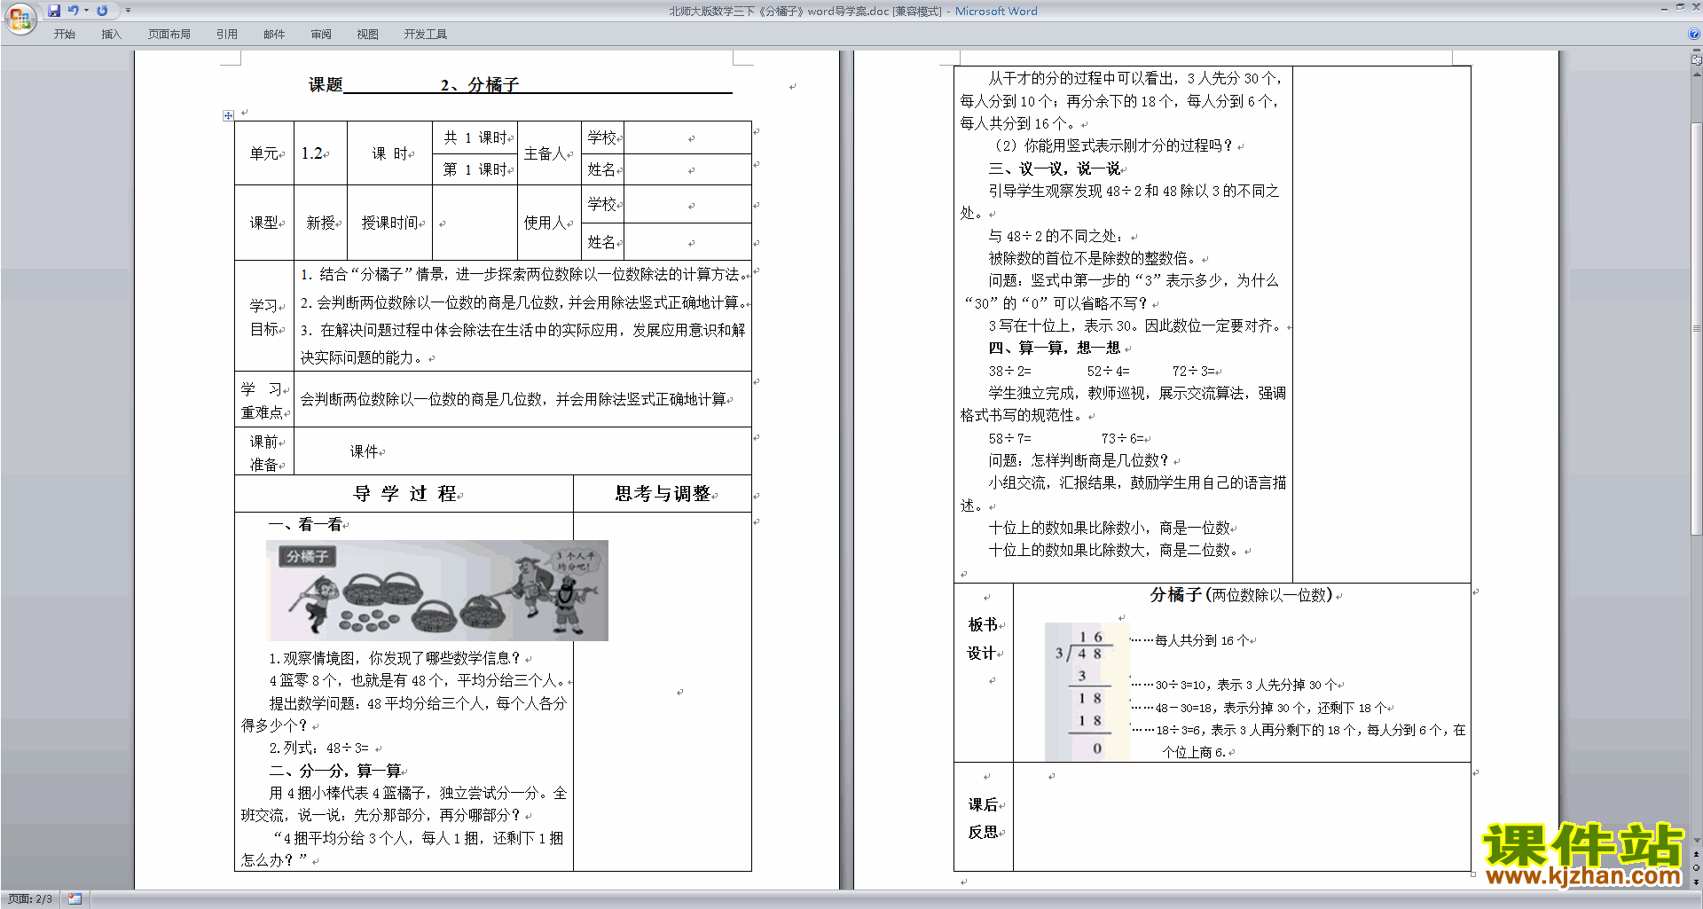Go to previous page via double-arrow button

[x=1697, y=854]
